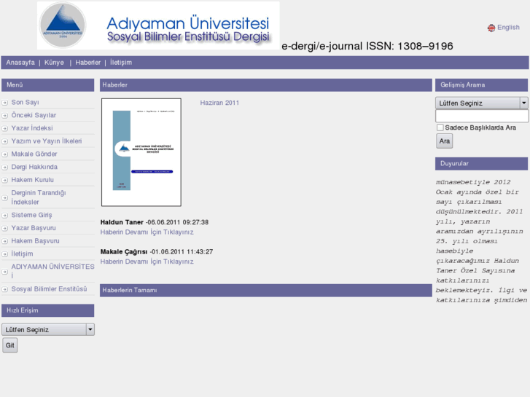Click the arrow bullet beside Yazar Başvuru
Viewport: 530px width, 397px height.
(x=4, y=228)
